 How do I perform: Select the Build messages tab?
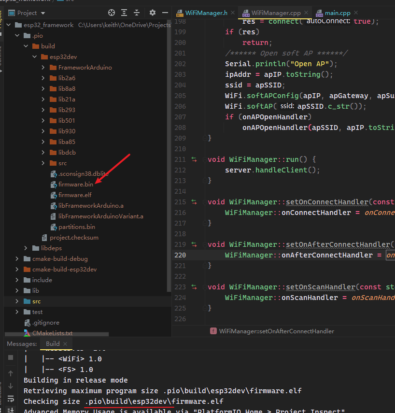(x=53, y=344)
